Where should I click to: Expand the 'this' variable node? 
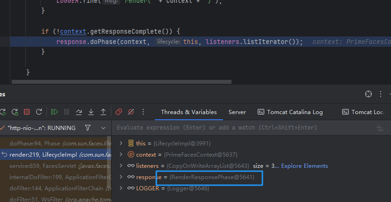121,144
